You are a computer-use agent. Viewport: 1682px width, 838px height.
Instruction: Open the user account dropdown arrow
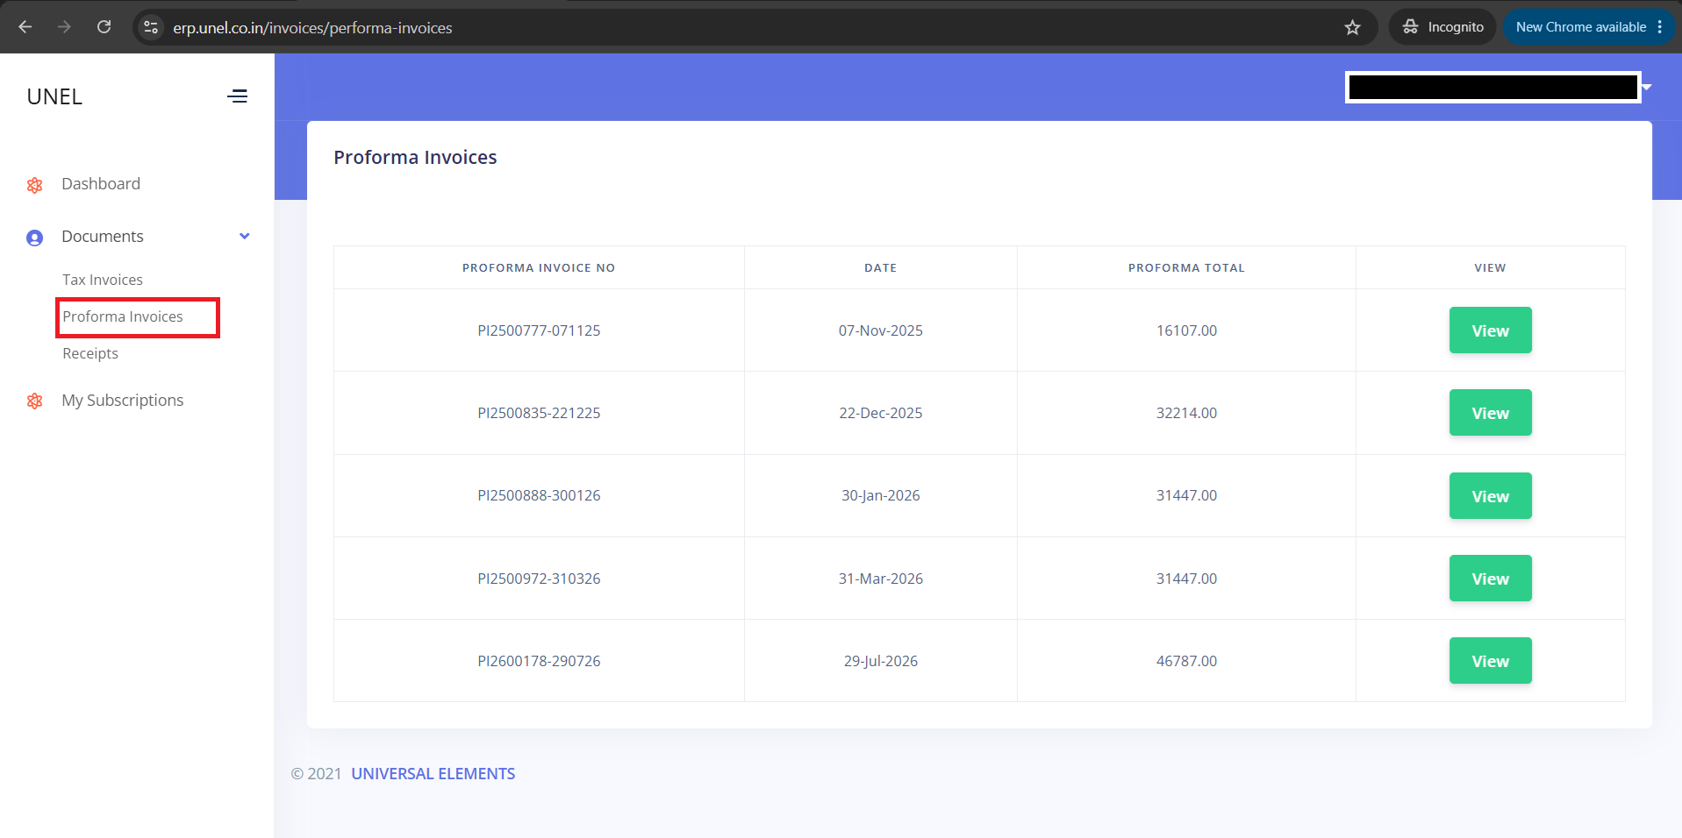[1647, 87]
